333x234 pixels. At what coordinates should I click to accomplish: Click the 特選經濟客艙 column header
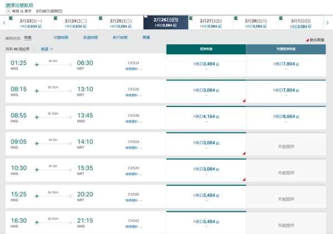tap(286, 49)
